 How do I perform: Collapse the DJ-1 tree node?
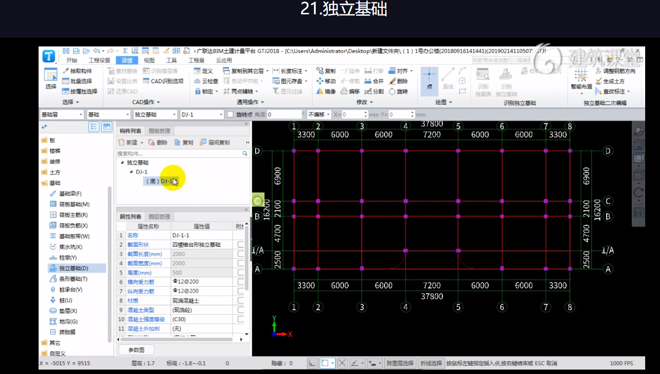(x=131, y=172)
